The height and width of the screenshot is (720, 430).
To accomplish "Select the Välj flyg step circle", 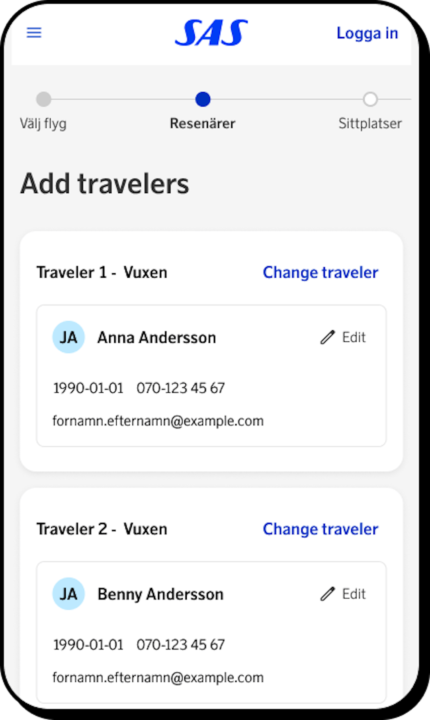I will point(43,99).
